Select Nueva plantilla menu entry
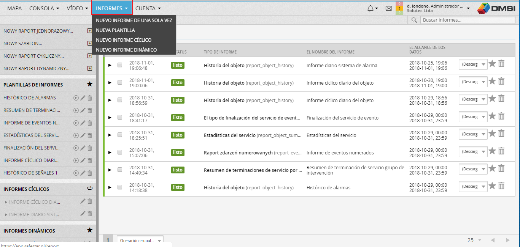 (134, 30)
